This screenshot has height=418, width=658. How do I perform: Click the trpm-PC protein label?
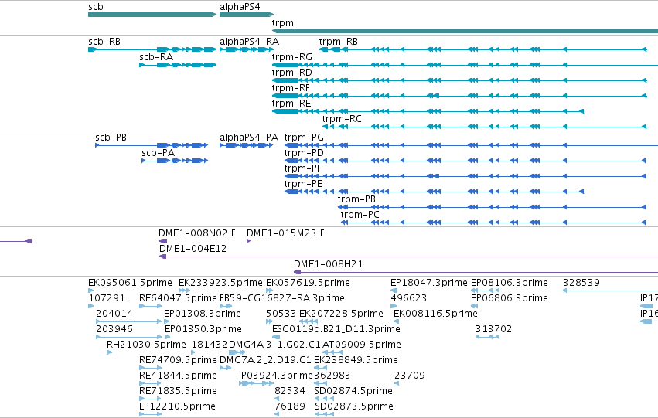(x=360, y=215)
